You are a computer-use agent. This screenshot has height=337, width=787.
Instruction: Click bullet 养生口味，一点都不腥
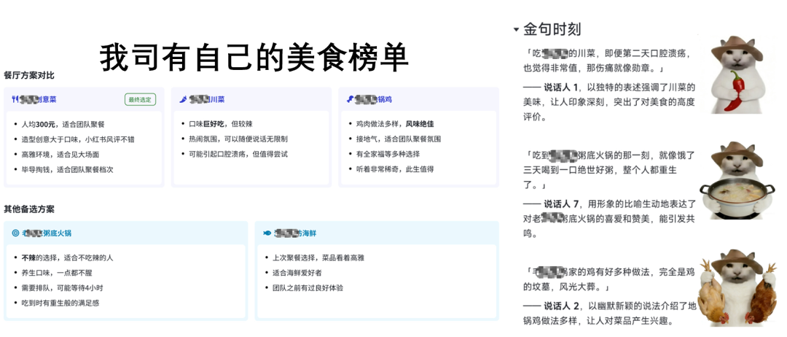tap(57, 273)
